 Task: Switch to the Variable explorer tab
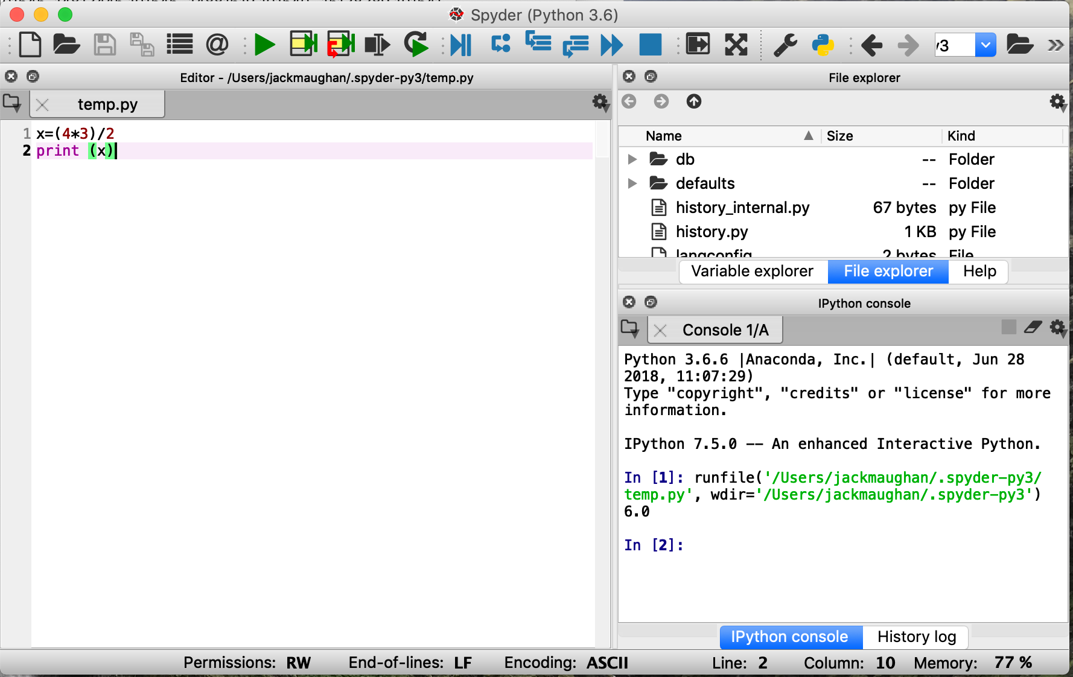click(x=752, y=271)
